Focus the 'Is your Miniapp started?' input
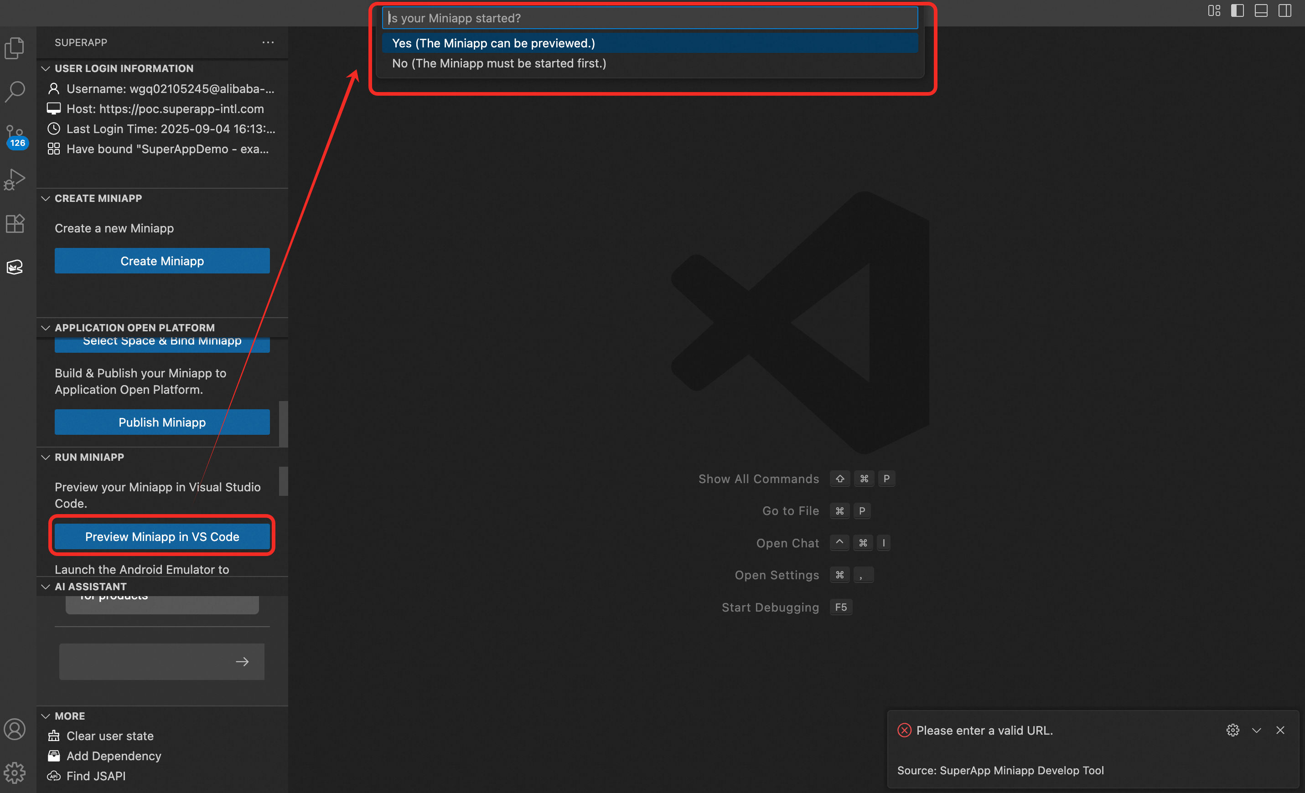 (x=649, y=18)
